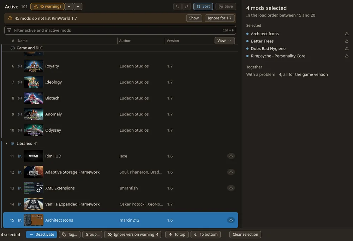353x241 pixels.
Task: Click XML Extensions thumbnail
Action: (x=34, y=188)
